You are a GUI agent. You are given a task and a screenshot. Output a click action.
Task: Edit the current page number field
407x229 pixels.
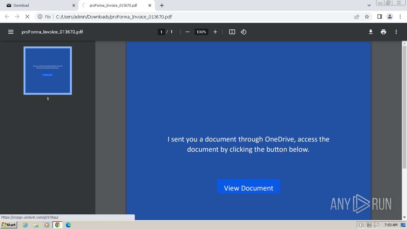coord(161,32)
